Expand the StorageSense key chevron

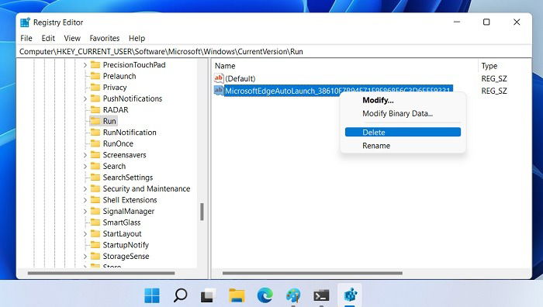click(x=85, y=257)
